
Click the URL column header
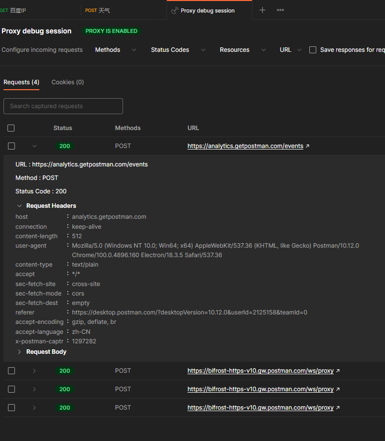[193, 128]
